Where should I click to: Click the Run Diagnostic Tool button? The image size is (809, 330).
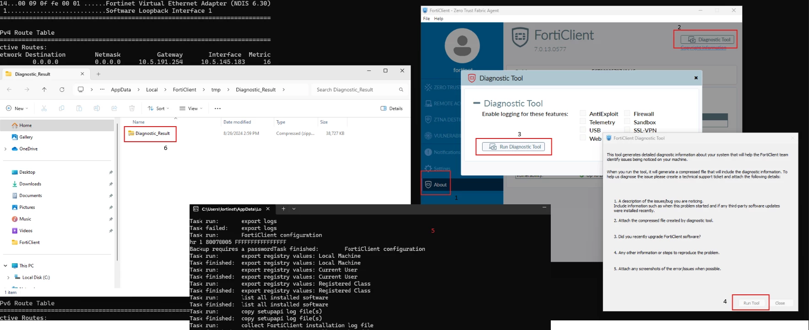click(x=513, y=147)
